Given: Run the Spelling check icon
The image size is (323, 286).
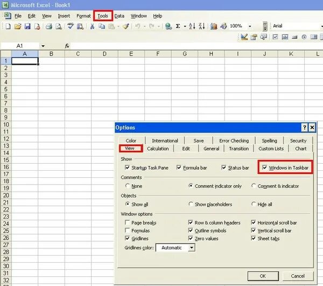Looking at the screenshot, I should (x=71, y=26).
